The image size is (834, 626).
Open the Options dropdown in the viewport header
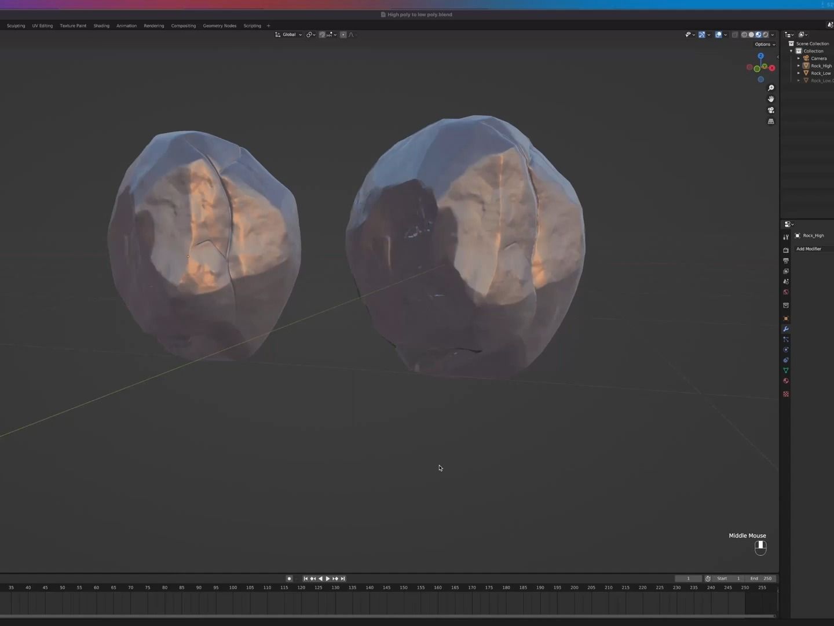(765, 44)
